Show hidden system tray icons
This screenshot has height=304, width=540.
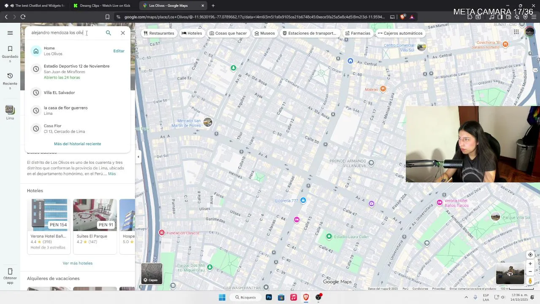coord(466,297)
